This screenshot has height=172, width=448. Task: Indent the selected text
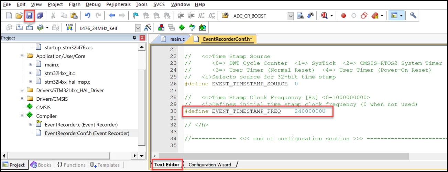[181, 16]
